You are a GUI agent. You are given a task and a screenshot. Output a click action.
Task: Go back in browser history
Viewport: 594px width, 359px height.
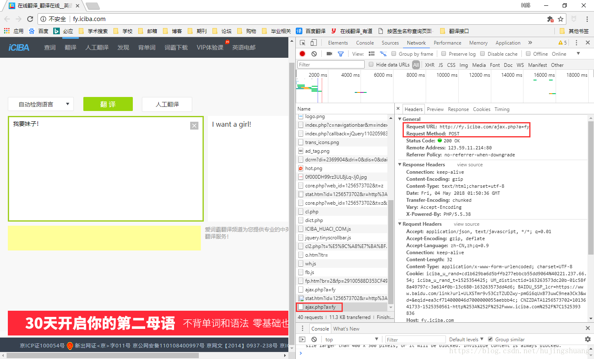coord(7,19)
